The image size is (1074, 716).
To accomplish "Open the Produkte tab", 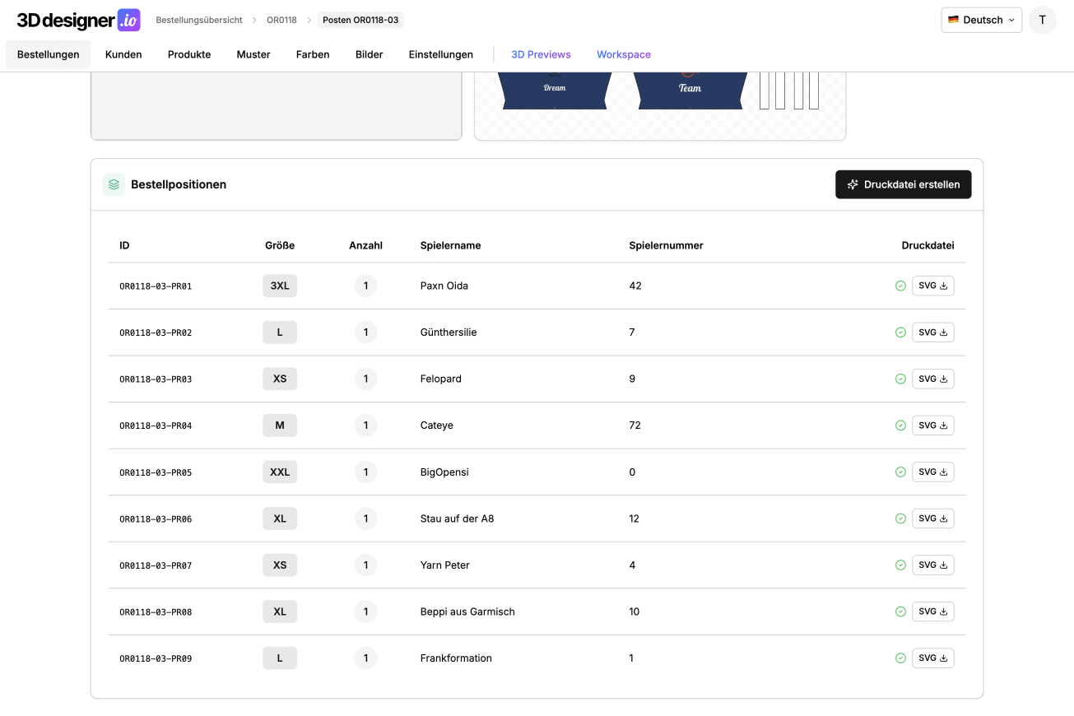I will click(189, 54).
